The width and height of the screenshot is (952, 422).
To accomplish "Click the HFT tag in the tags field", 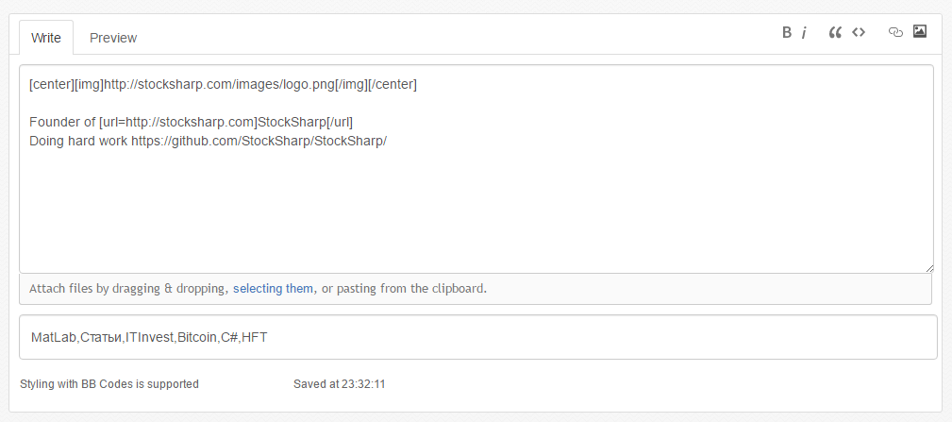I will (x=255, y=337).
